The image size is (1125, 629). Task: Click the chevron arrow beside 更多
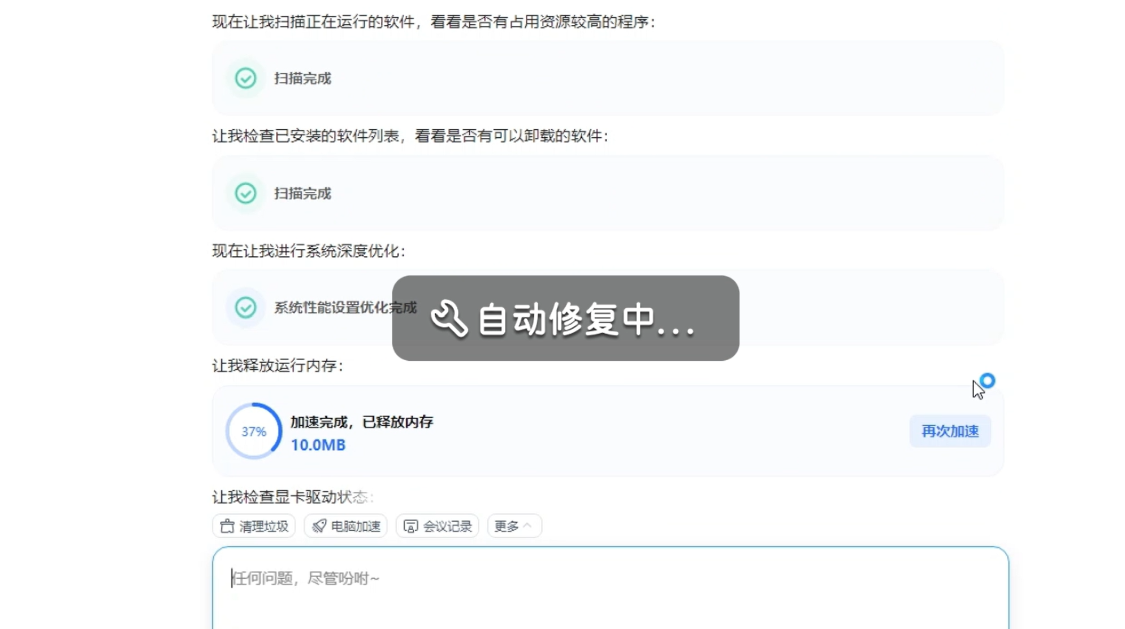coord(527,526)
